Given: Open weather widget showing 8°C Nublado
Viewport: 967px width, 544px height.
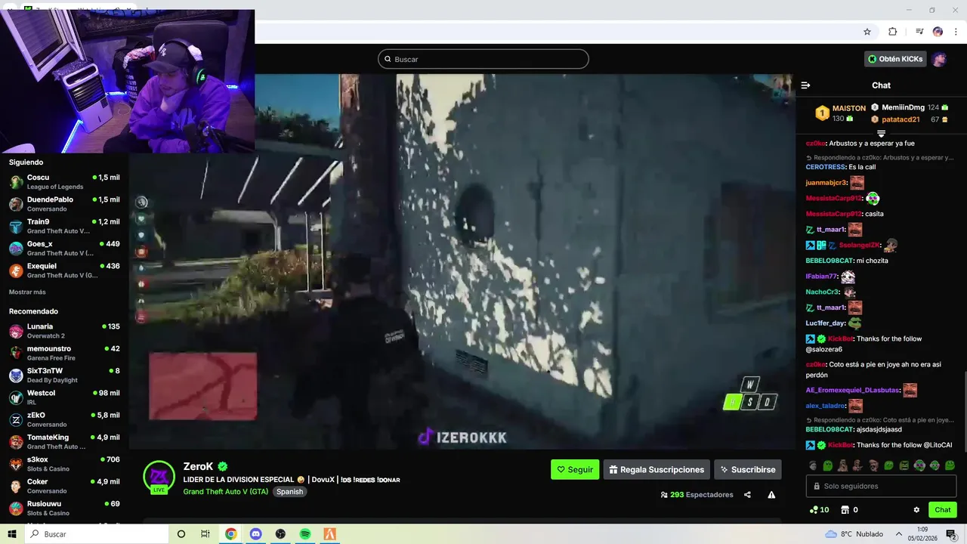Looking at the screenshot, I should [x=854, y=534].
